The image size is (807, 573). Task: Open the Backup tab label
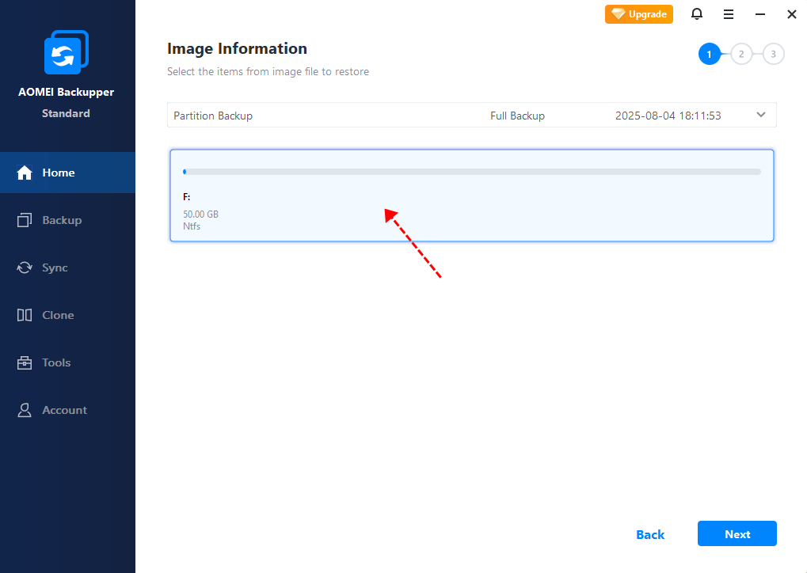[x=62, y=220]
